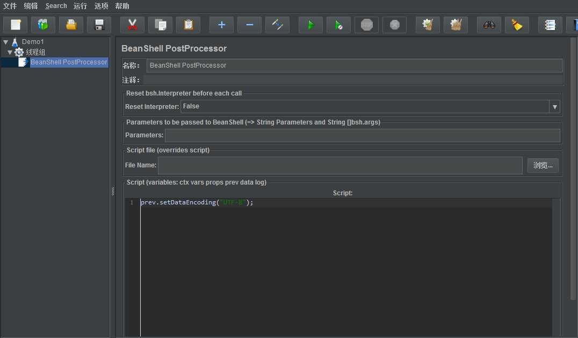Click the split pane divider handle
578x338 pixels.
point(113,191)
